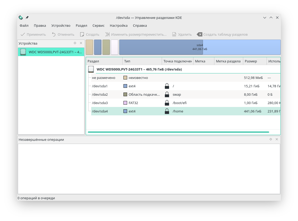Click the Delete partition shredder icon
The image size is (298, 221).
[x=174, y=34]
